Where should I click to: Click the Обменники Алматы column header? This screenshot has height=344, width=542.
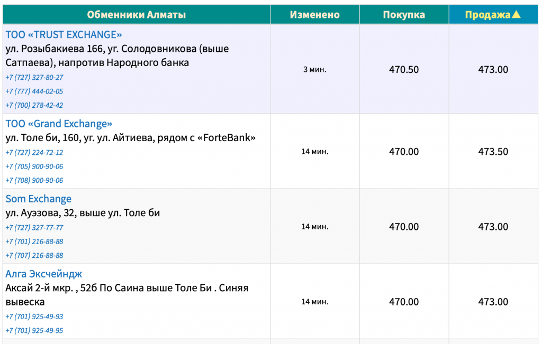pos(136,14)
